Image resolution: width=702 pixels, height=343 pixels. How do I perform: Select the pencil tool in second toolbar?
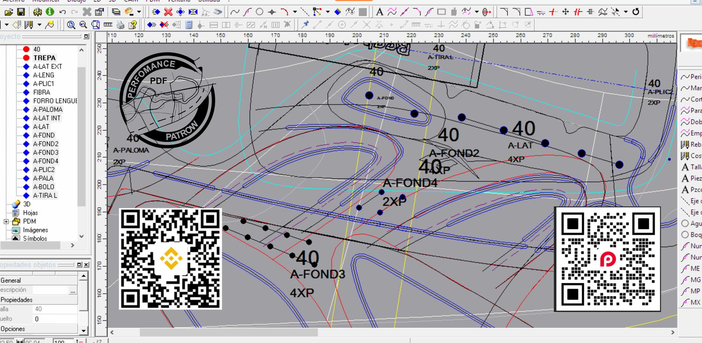pyautogui.click(x=29, y=24)
